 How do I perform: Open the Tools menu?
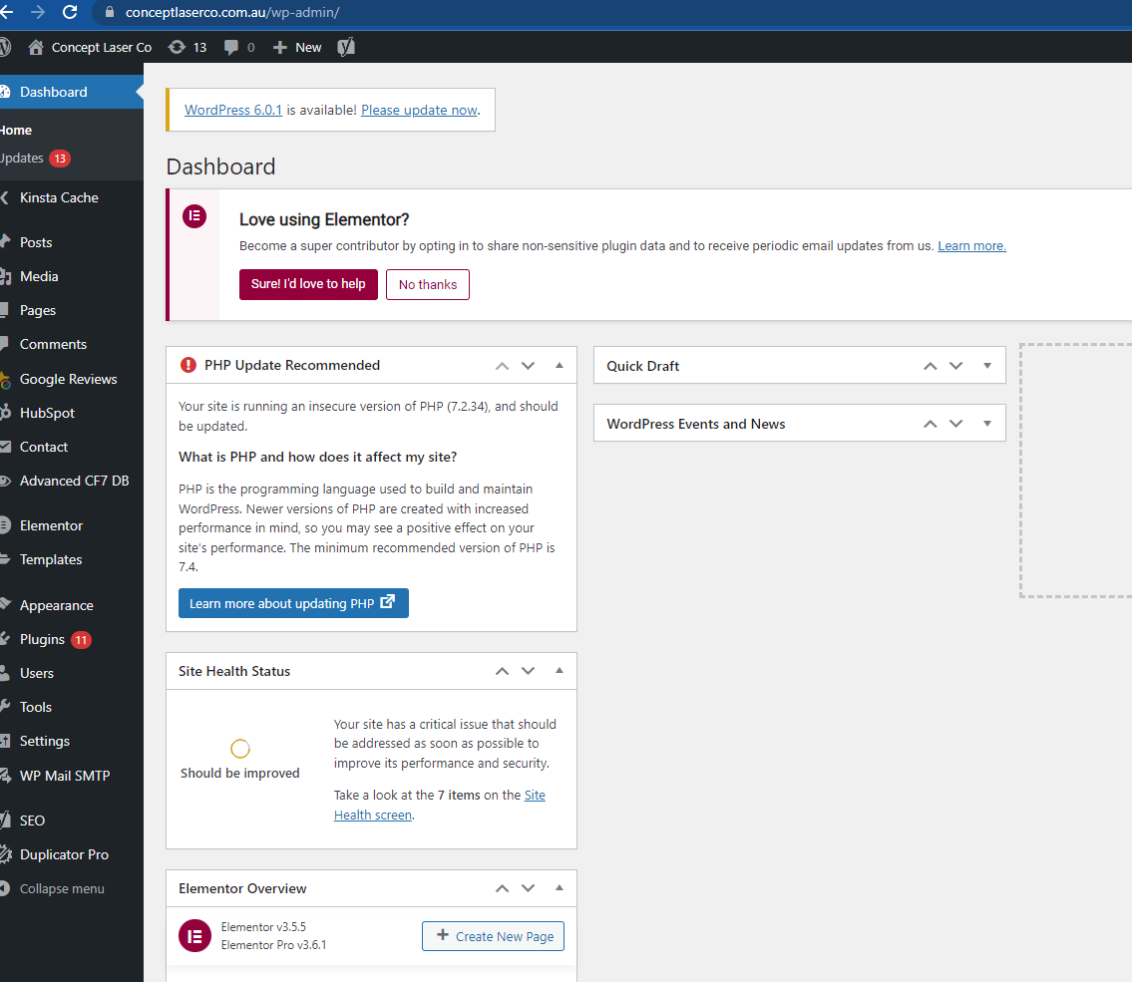tap(72, 707)
